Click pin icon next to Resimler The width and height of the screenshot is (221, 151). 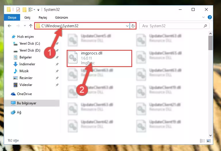(x=57, y=78)
